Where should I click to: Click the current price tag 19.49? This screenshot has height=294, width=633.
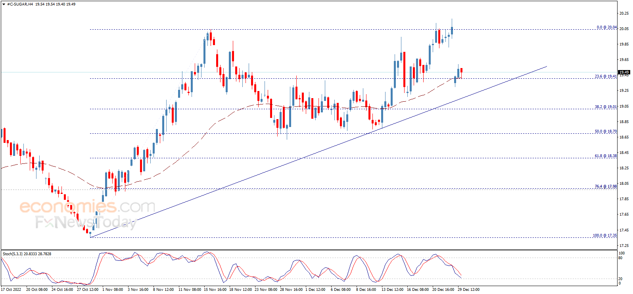point(624,72)
